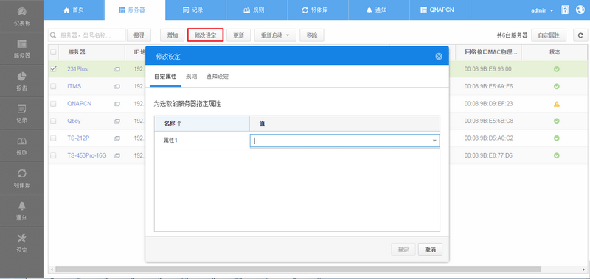Click the 服务器 column header
Screen dimensions: 590x279
tap(91, 52)
